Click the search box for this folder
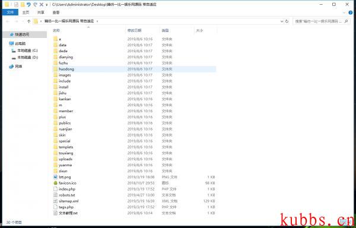 pos(322,21)
